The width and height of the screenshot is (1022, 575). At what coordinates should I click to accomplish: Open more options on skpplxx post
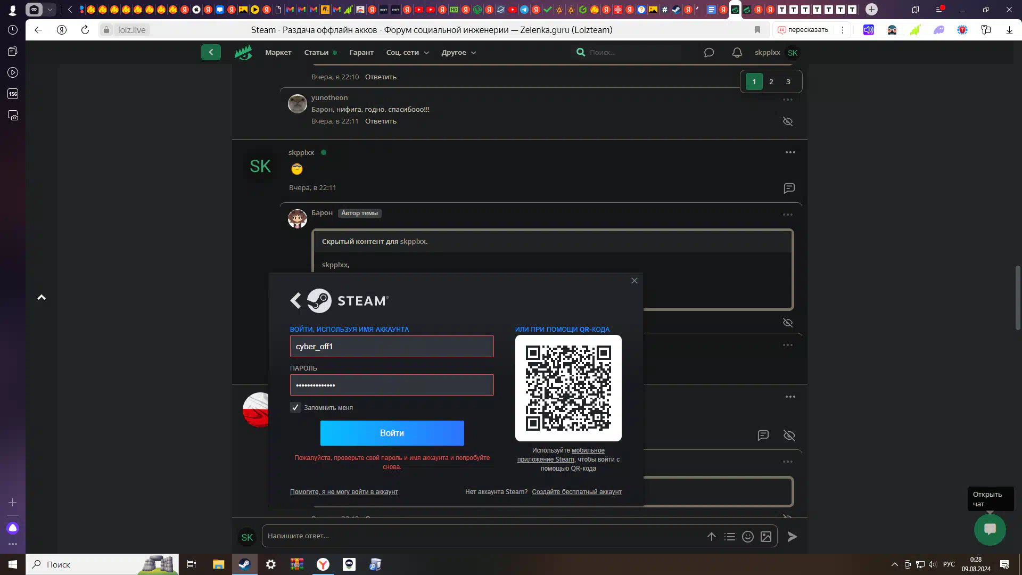point(790,152)
